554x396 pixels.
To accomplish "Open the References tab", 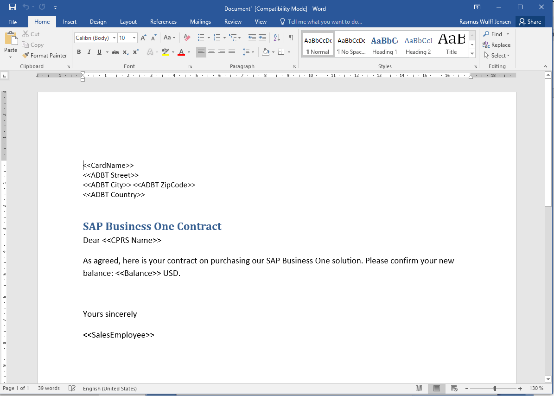I will [163, 21].
